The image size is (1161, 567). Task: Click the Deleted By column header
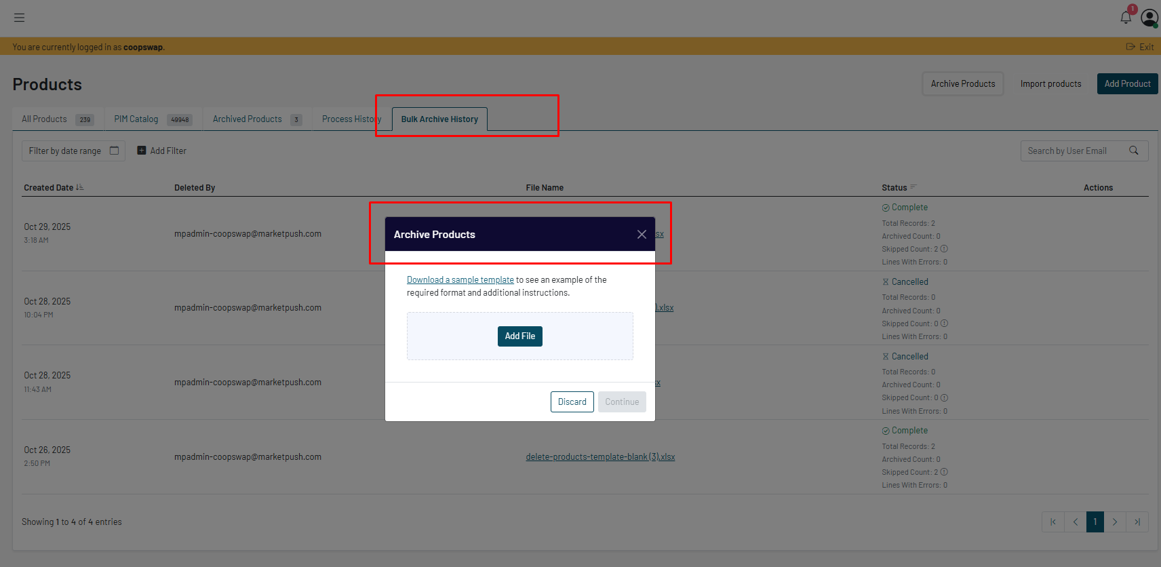(195, 188)
